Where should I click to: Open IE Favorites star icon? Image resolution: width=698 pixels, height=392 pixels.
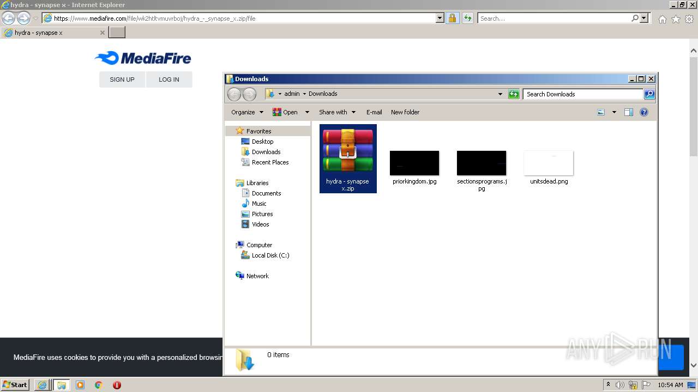click(x=676, y=19)
